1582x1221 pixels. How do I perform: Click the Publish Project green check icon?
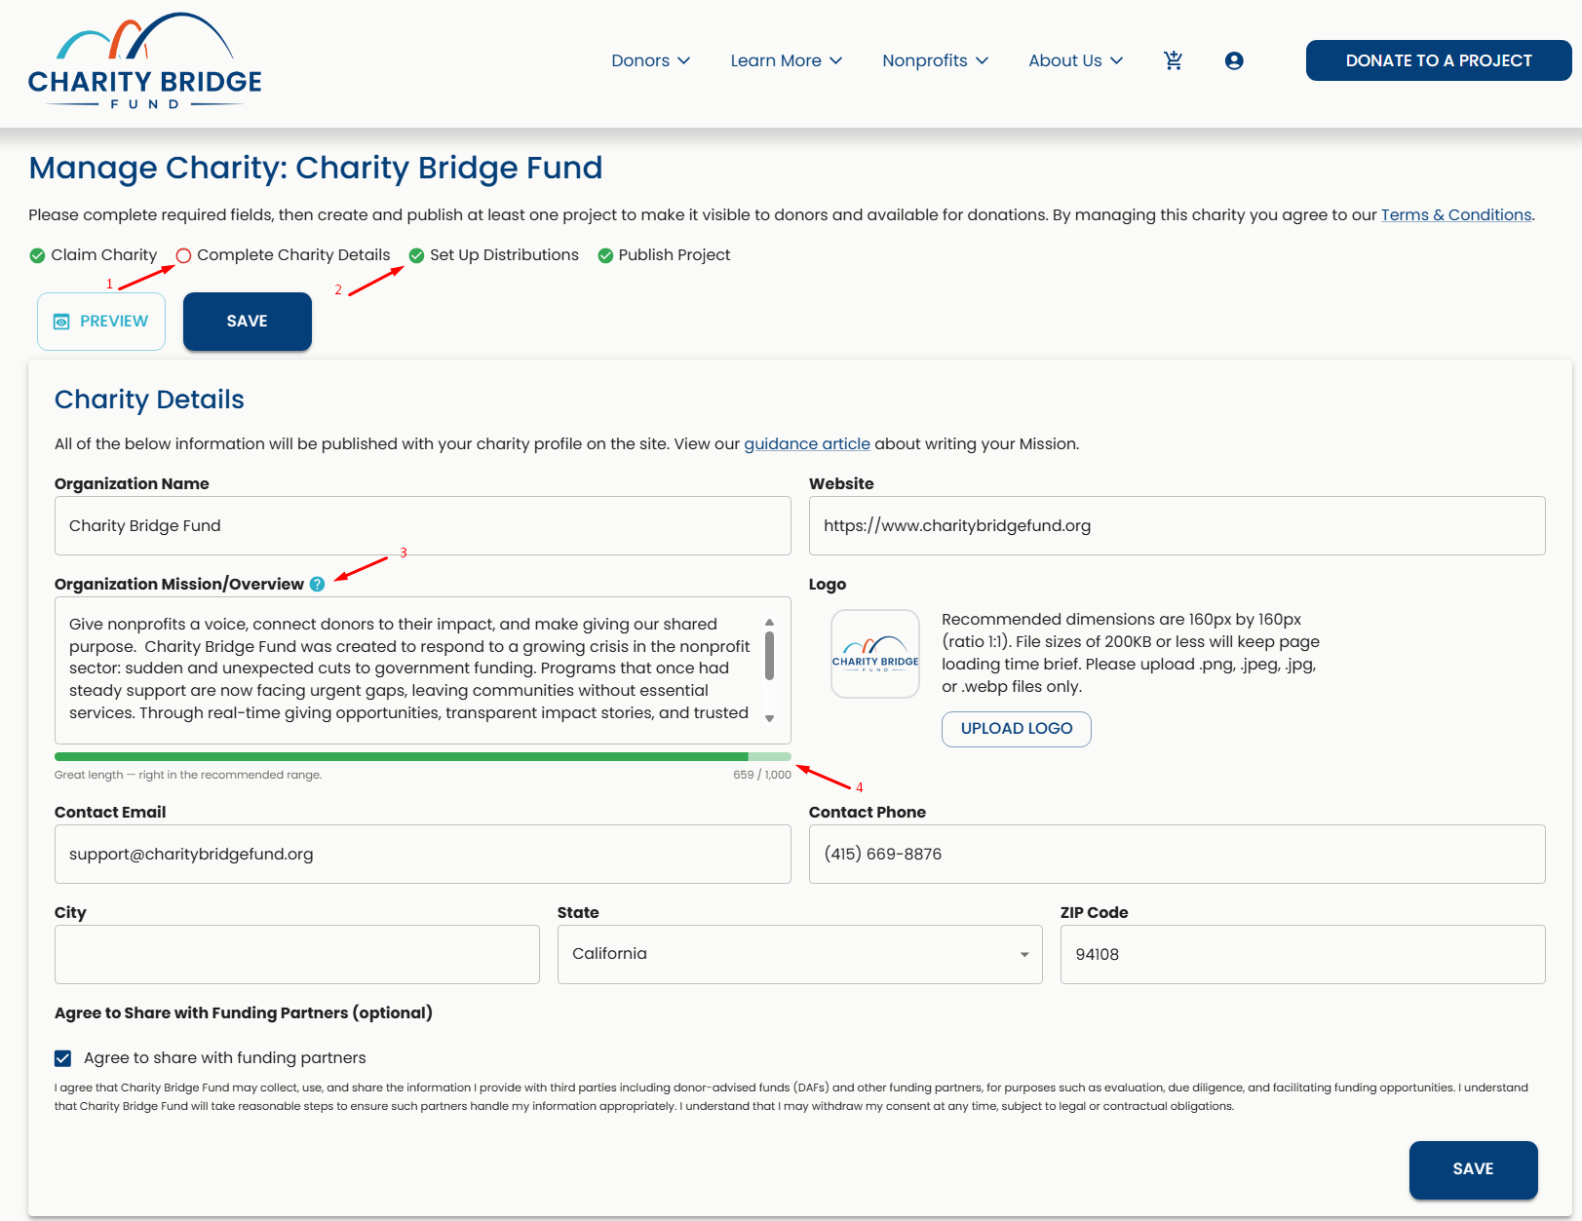point(605,255)
